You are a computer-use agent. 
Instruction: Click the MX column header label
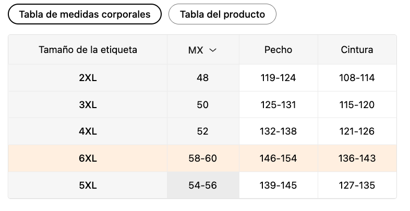coord(196,50)
